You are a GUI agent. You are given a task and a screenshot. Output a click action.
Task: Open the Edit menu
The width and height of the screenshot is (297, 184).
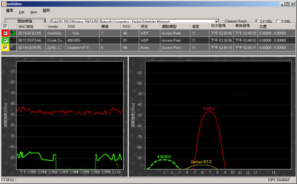click(21, 12)
